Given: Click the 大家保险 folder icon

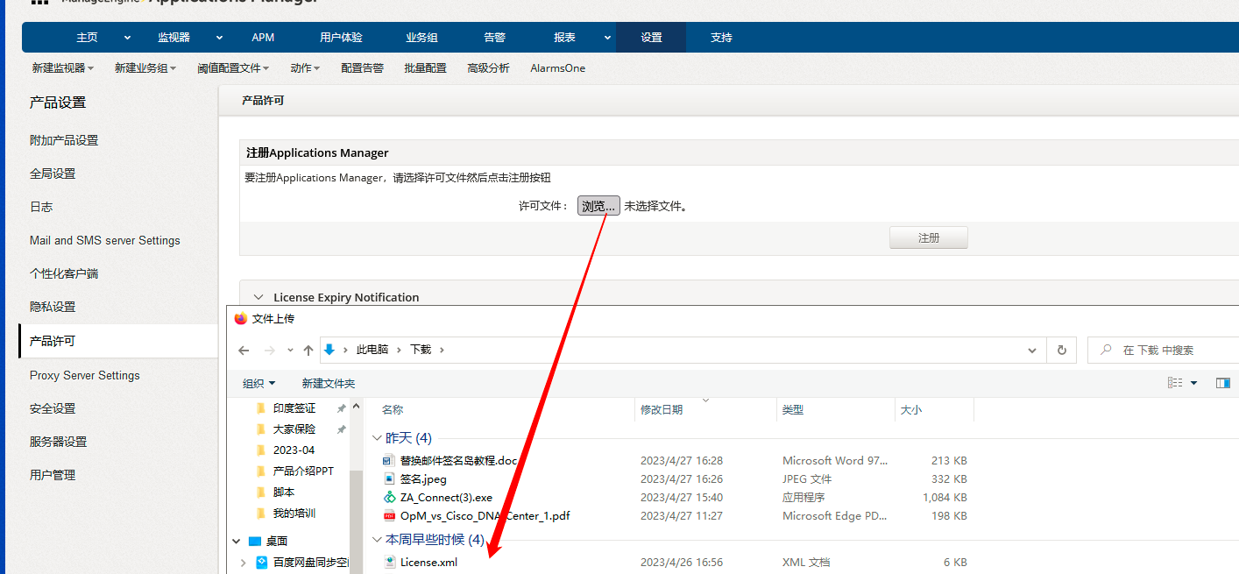Looking at the screenshot, I should (260, 429).
